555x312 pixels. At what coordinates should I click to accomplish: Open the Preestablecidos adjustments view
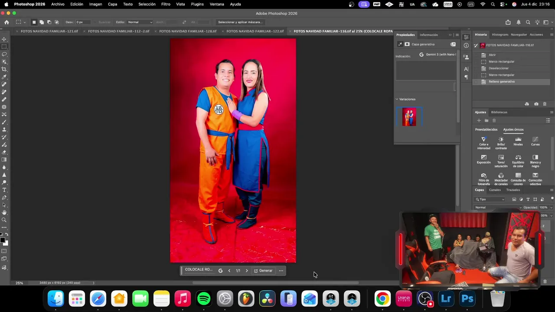(x=486, y=130)
